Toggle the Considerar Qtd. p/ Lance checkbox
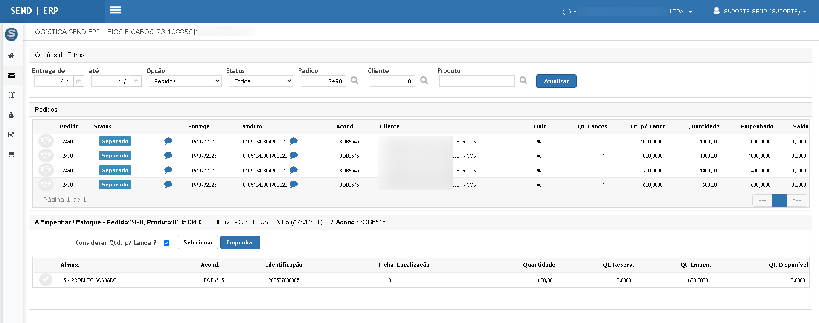819x323 pixels. [x=167, y=243]
